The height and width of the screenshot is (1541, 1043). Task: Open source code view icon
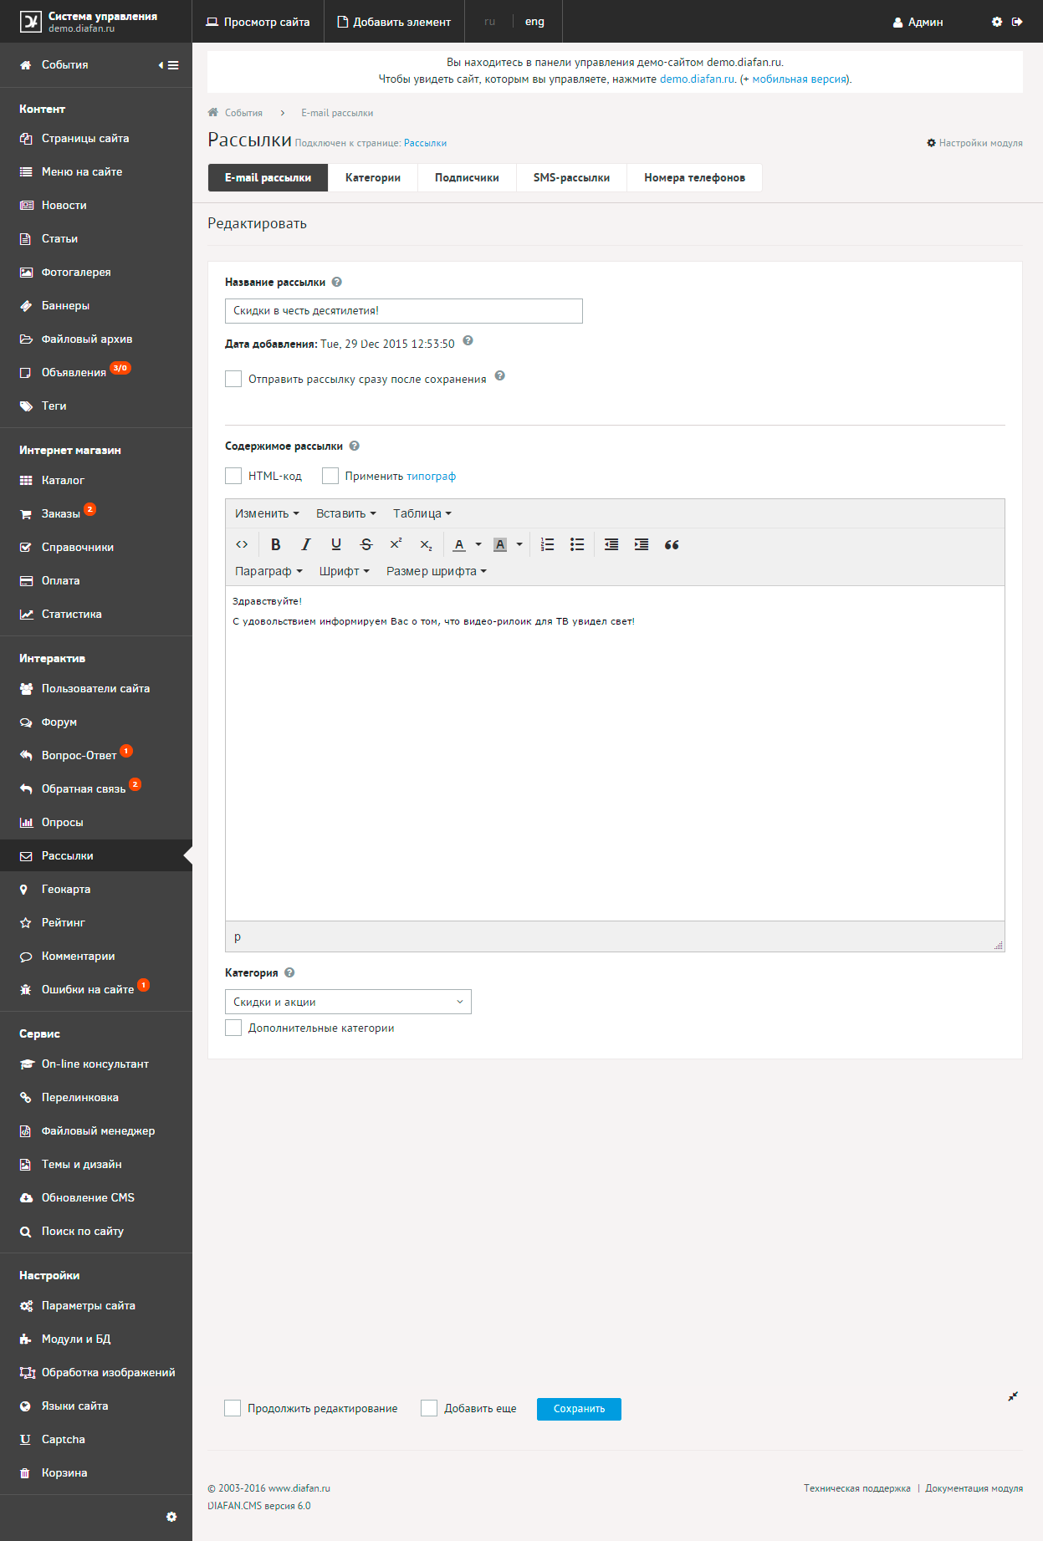(x=242, y=544)
